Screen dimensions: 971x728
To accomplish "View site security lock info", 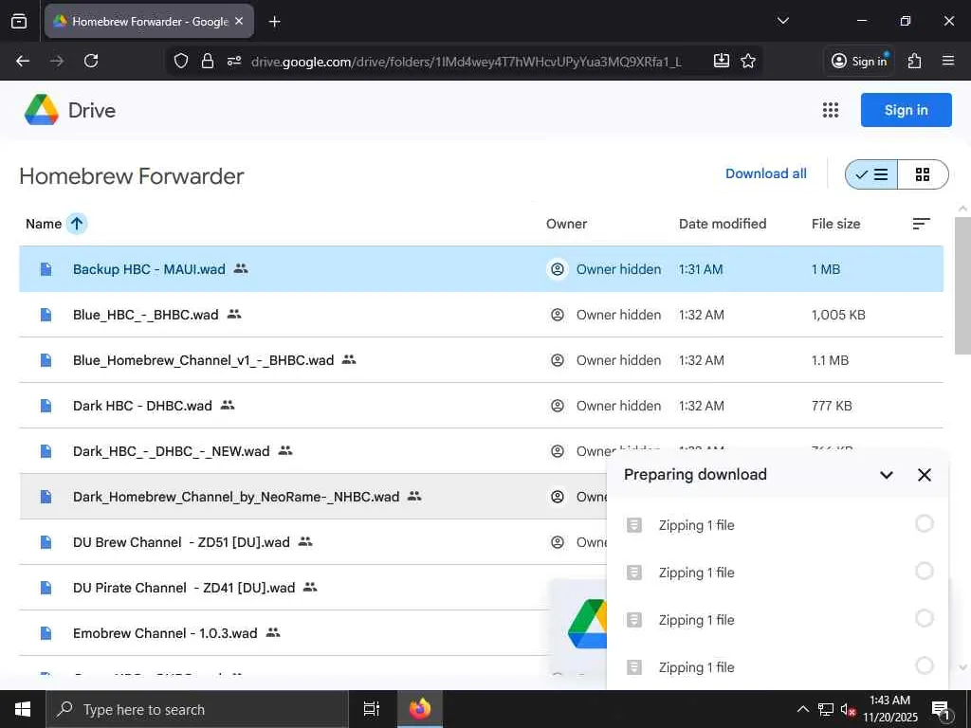I will click(x=208, y=61).
